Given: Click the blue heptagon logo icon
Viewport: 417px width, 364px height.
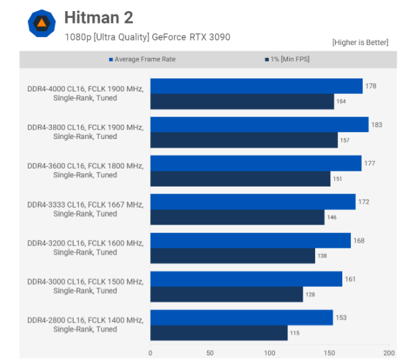Looking at the screenshot, I should pyautogui.click(x=42, y=23).
